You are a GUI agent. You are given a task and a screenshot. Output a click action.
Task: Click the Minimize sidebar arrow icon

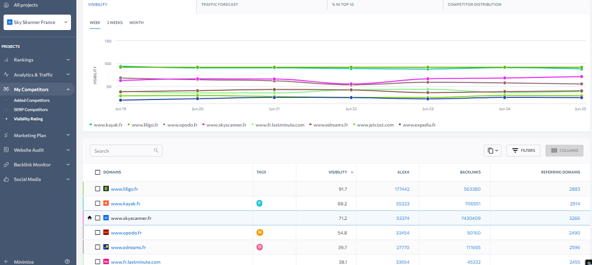point(6,262)
